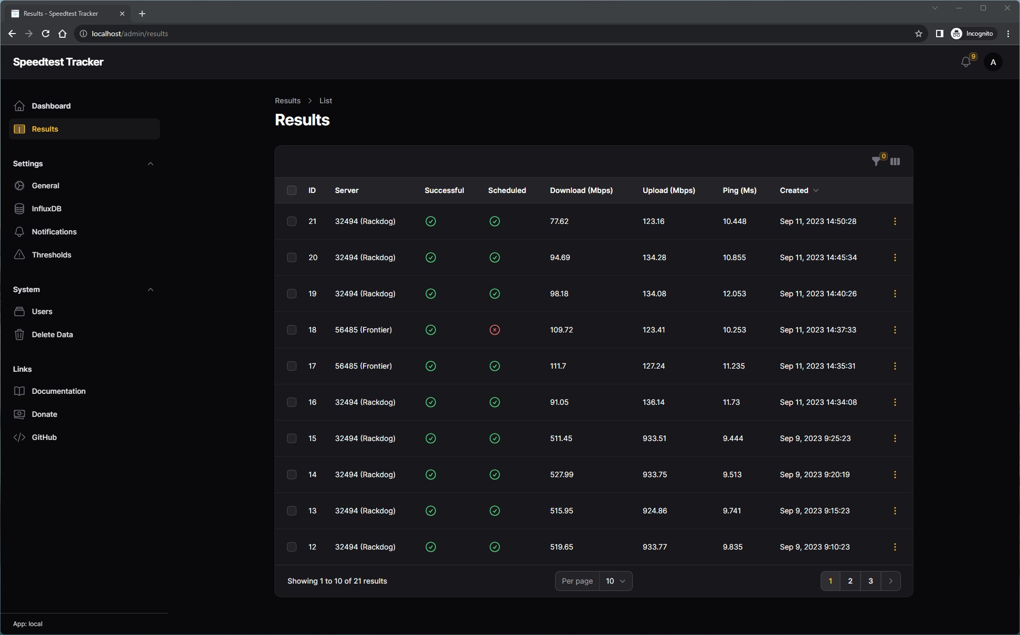Open actions menu for result 21
The height and width of the screenshot is (635, 1020).
click(895, 221)
